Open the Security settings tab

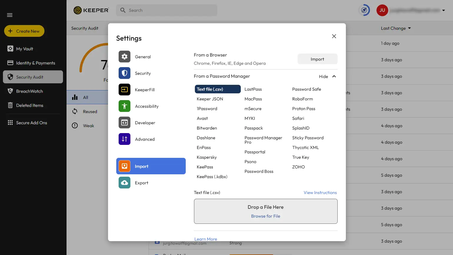(151, 73)
